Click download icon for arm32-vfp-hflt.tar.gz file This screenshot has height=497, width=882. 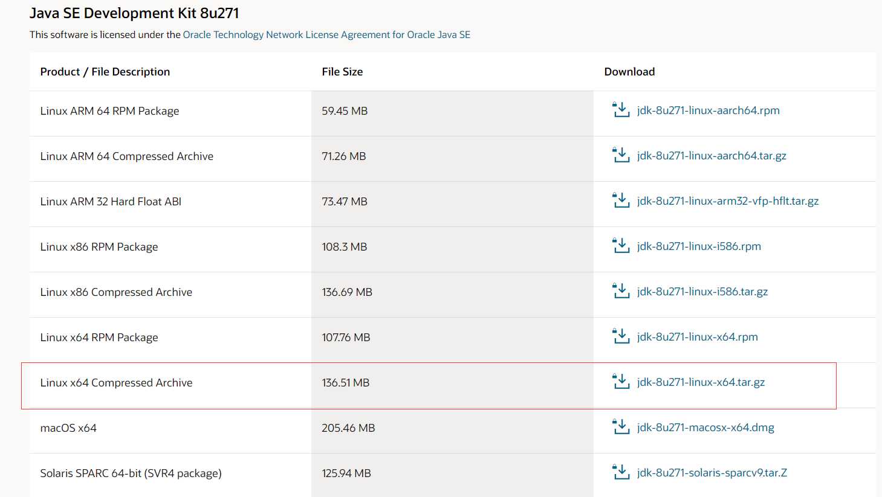pyautogui.click(x=621, y=200)
